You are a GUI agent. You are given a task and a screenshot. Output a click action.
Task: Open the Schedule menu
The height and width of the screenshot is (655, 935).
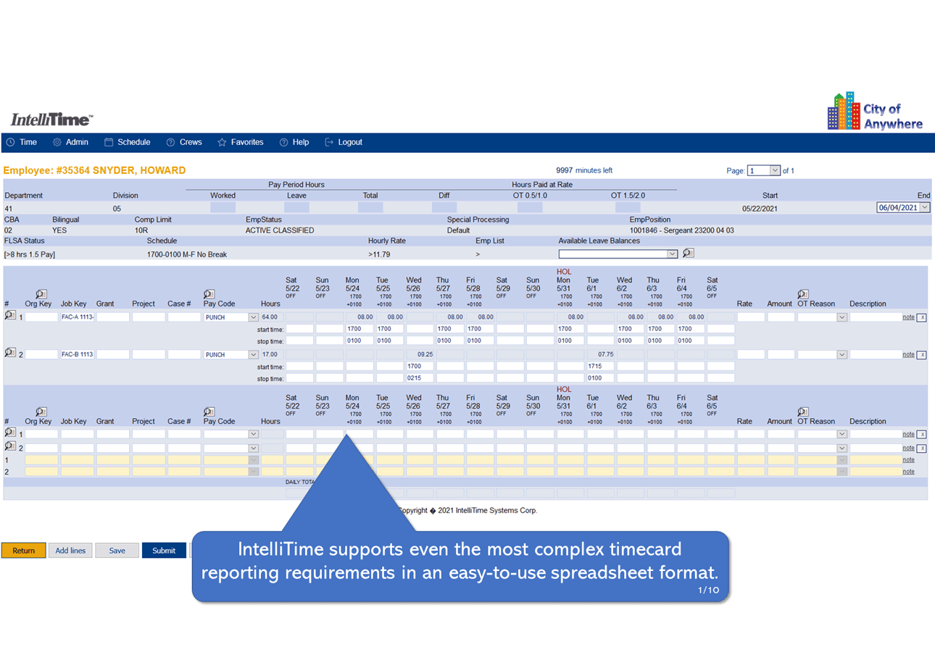point(128,143)
